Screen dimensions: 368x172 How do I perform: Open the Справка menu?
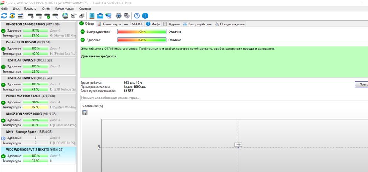pyautogui.click(x=85, y=8)
